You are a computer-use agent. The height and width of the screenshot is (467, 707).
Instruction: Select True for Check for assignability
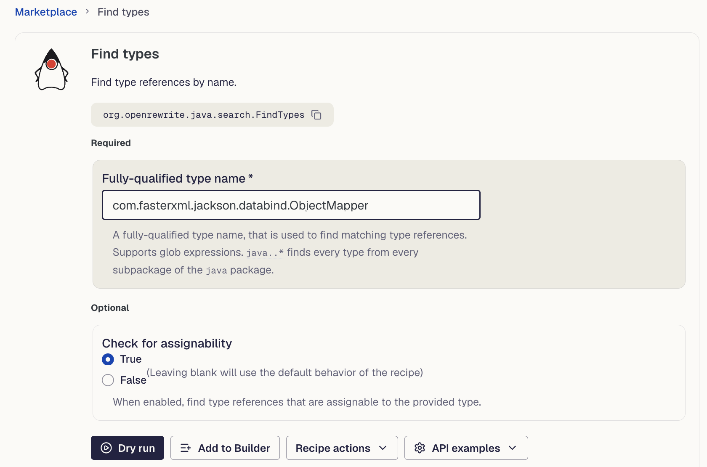point(108,359)
